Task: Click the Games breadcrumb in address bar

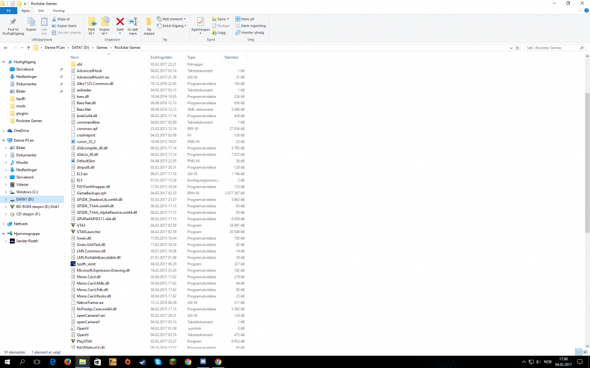Action: (x=101, y=48)
